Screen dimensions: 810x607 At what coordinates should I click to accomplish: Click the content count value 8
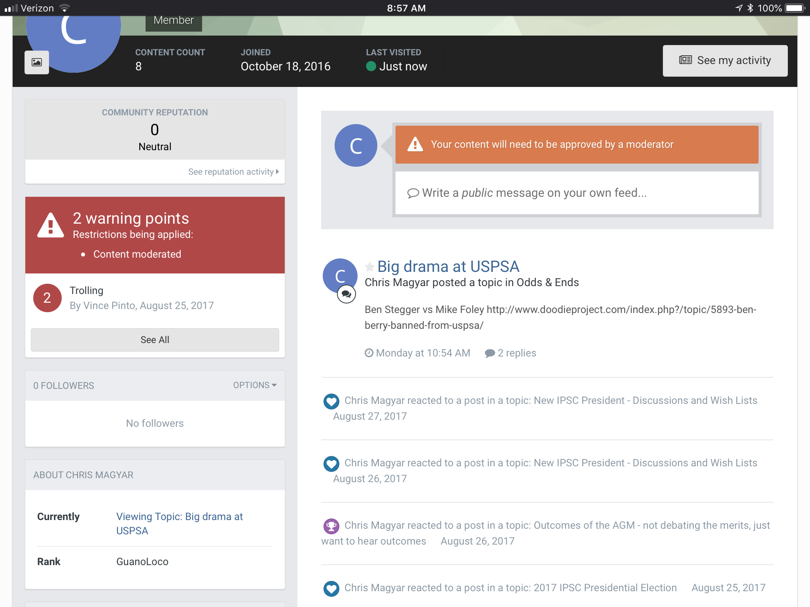pyautogui.click(x=138, y=66)
